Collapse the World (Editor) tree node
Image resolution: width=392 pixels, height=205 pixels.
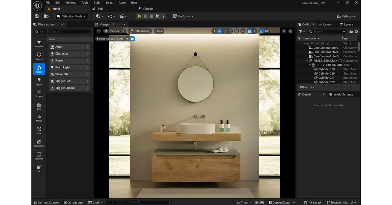(305, 44)
